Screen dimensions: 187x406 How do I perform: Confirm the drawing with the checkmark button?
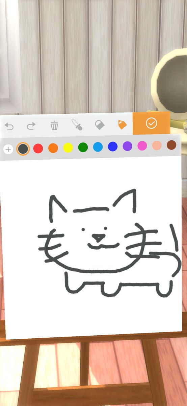(151, 123)
